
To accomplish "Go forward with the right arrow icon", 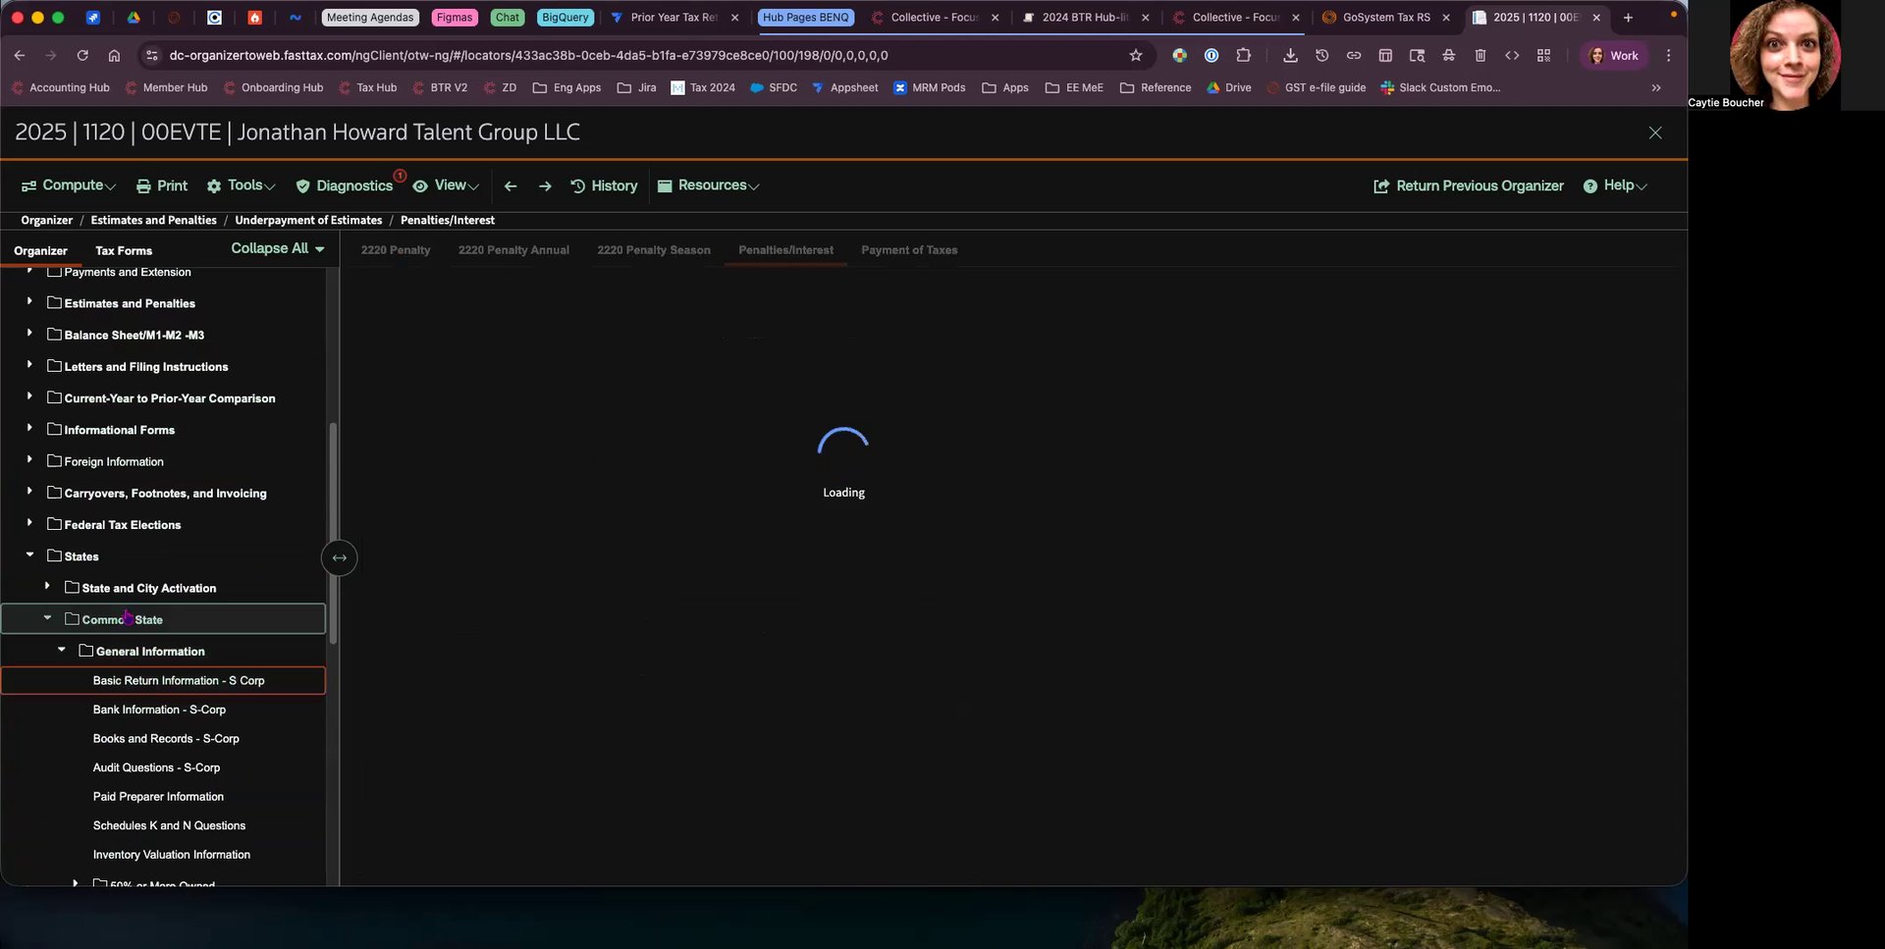I will [545, 186].
